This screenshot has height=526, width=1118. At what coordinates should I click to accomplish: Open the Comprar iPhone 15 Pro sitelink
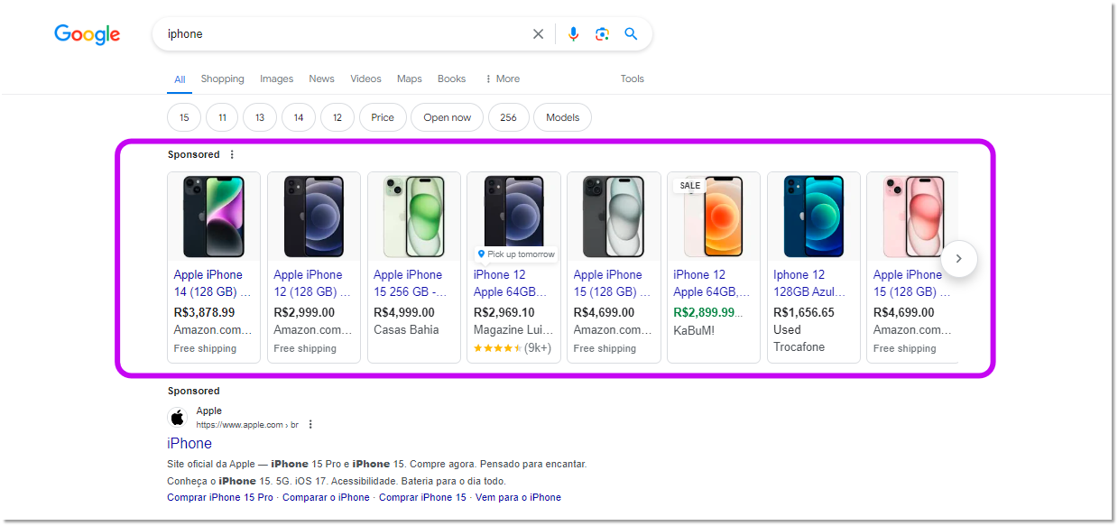point(220,497)
